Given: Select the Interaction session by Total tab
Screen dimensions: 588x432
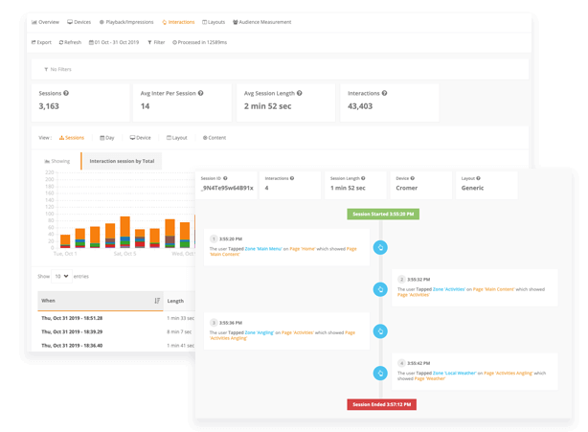Looking at the screenshot, I should tap(122, 161).
